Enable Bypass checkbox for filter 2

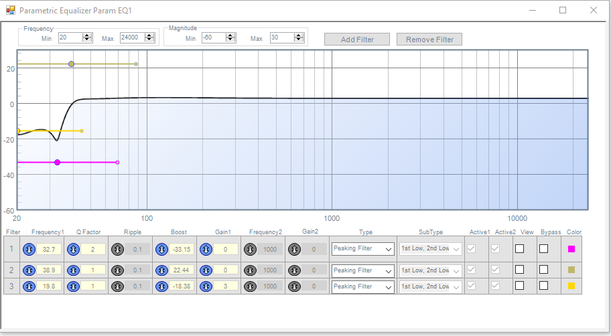tap(543, 269)
